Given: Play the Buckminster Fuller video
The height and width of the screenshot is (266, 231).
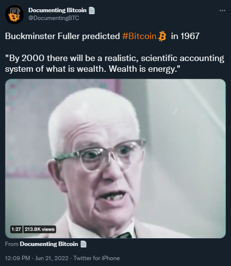Looking at the screenshot, I should [115, 159].
